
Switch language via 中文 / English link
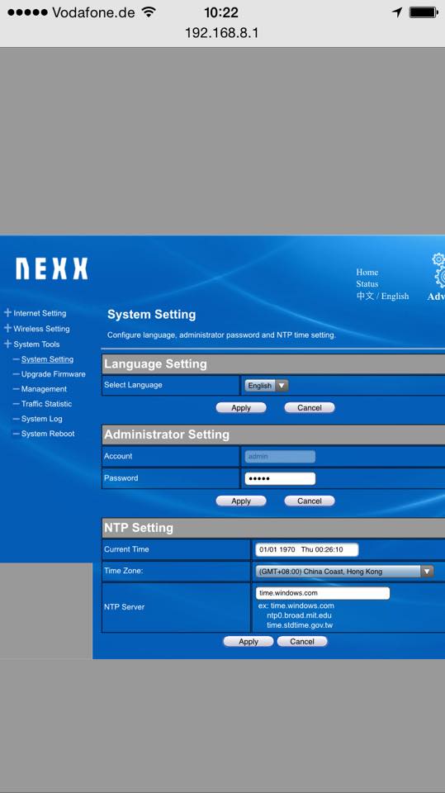click(x=382, y=296)
